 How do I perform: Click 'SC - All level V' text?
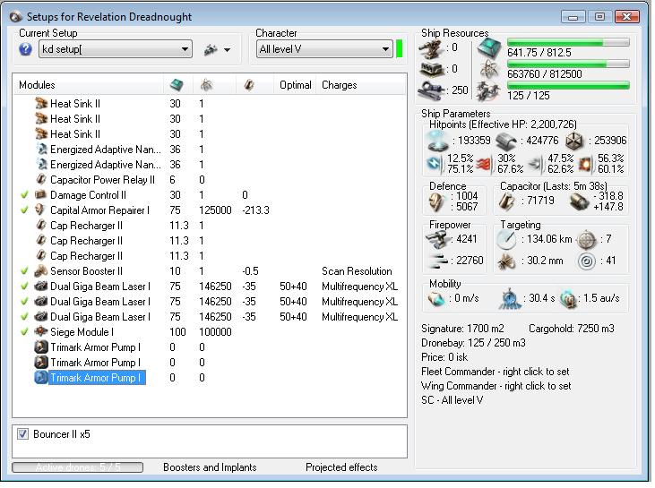[452, 400]
